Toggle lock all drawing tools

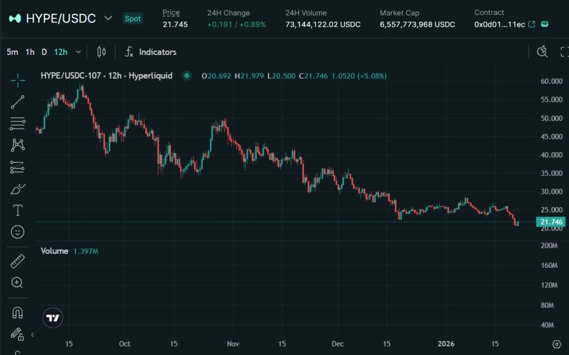coord(18,334)
